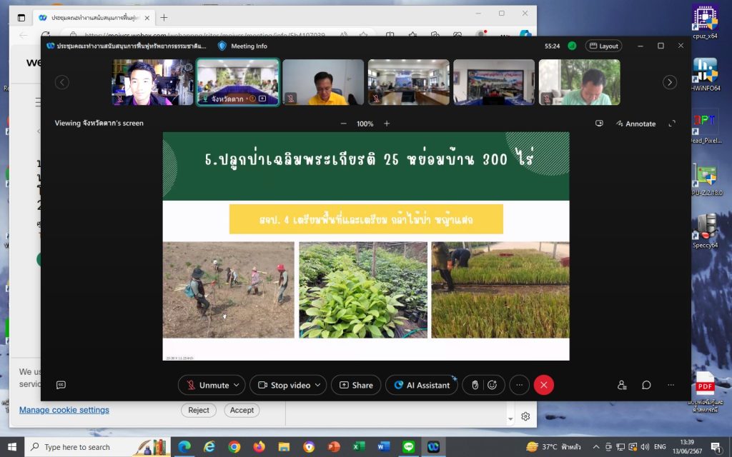This screenshot has height=457, width=732.
Task: Click the Annotate button
Action: [635, 124]
